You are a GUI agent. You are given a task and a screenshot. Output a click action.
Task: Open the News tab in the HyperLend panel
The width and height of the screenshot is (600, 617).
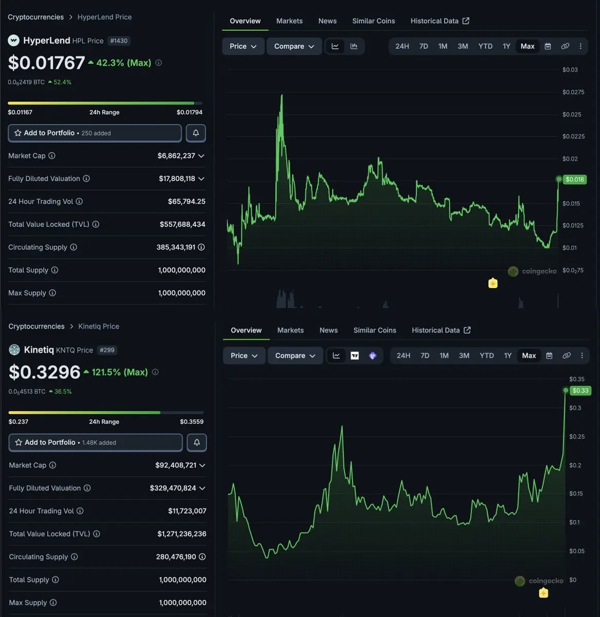click(327, 21)
